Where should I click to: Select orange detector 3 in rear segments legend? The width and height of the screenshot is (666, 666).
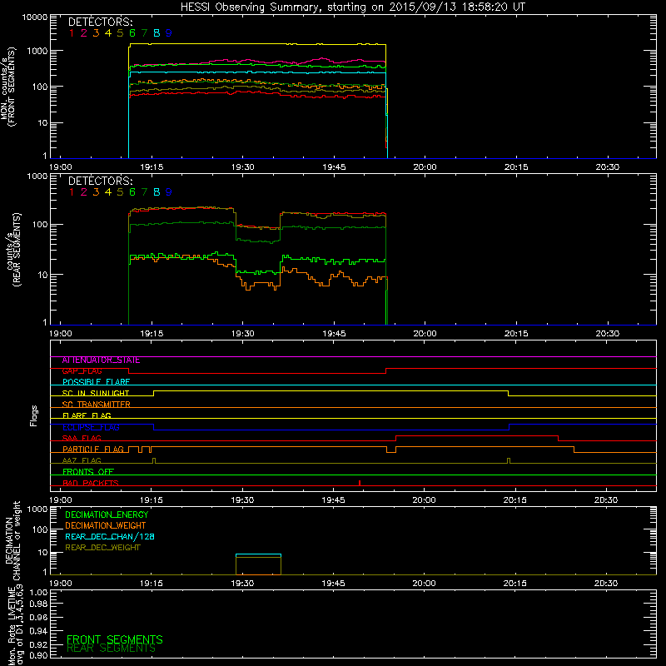click(x=96, y=192)
